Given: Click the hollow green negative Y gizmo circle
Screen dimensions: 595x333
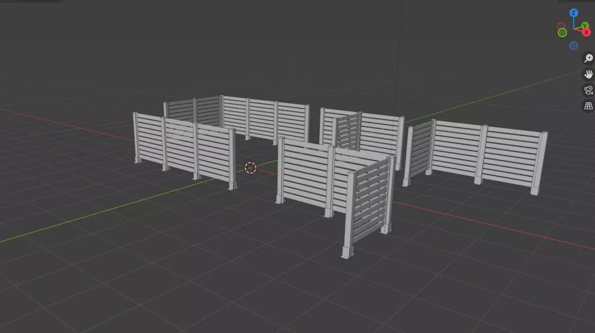Looking at the screenshot, I should tap(562, 33).
